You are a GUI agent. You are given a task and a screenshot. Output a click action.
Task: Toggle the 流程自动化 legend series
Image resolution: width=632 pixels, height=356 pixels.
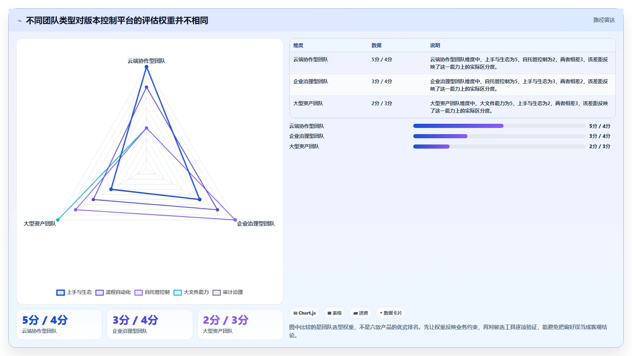click(113, 292)
